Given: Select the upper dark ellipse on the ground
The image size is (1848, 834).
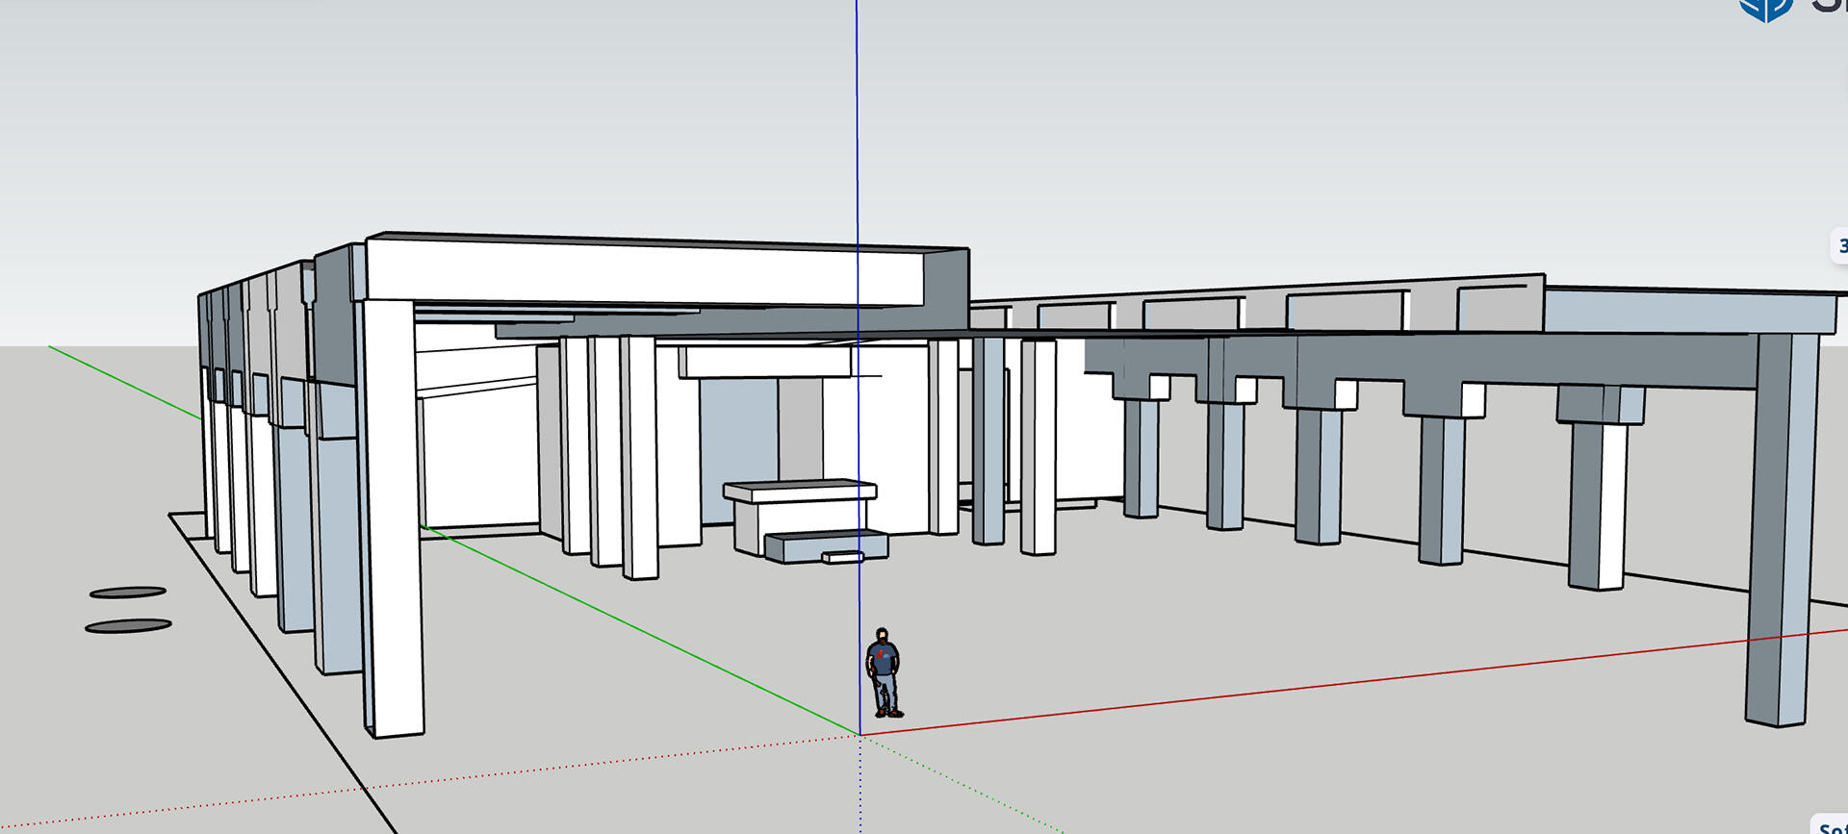Looking at the screenshot, I should click(128, 593).
